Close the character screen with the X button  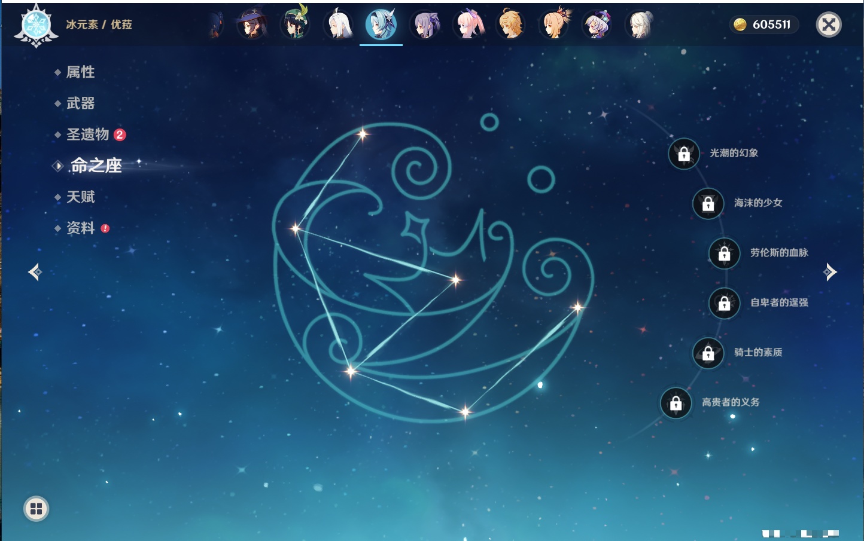[x=829, y=25]
